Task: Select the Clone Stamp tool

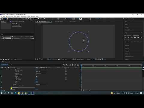Action: (36, 19)
